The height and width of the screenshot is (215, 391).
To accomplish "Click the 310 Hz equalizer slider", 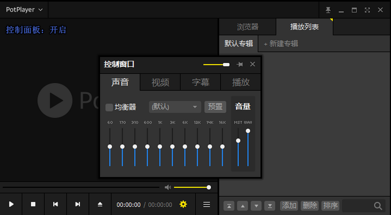I will 135,147.
